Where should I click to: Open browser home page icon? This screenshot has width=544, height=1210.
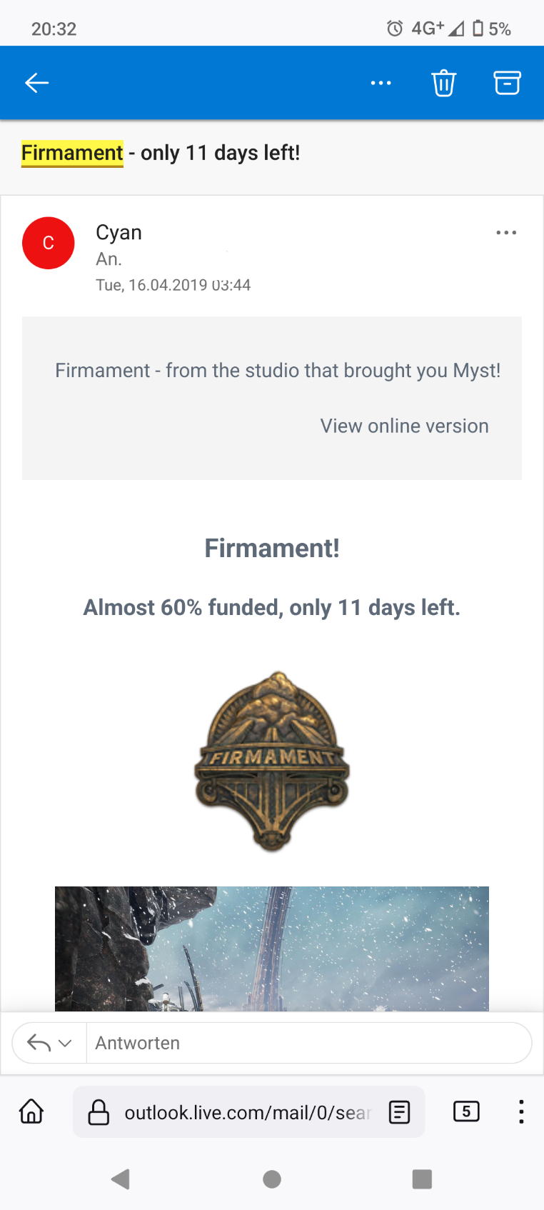(x=31, y=1111)
